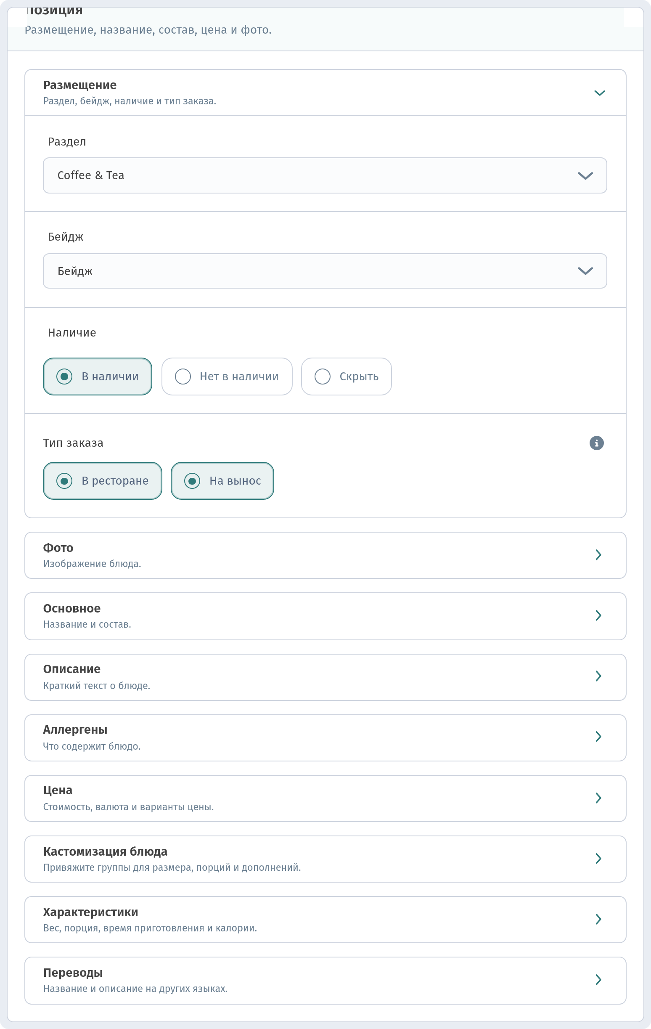Open the Раздел dropdown showing Coffee & Tea
Image resolution: width=651 pixels, height=1029 pixels.
(325, 175)
